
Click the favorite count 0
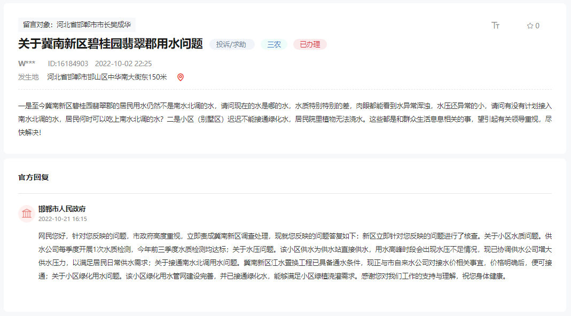[537, 26]
